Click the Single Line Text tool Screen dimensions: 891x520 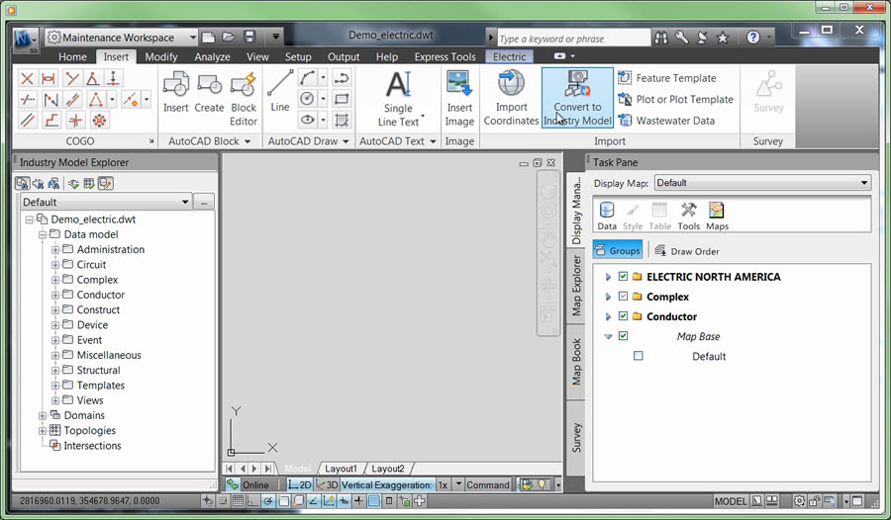click(x=398, y=99)
